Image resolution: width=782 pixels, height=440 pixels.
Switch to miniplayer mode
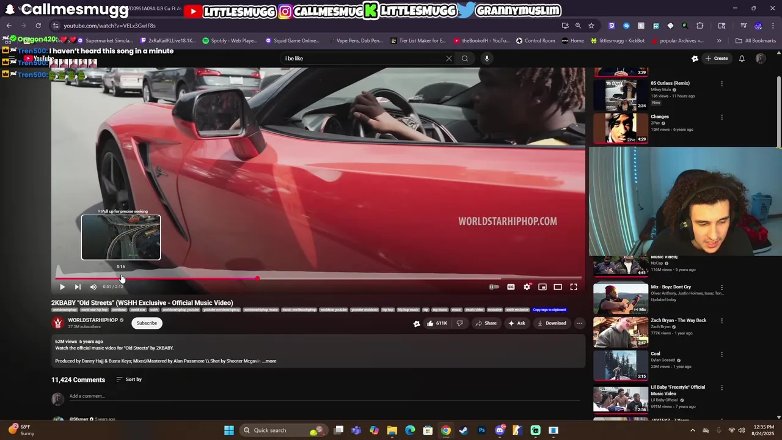(543, 287)
